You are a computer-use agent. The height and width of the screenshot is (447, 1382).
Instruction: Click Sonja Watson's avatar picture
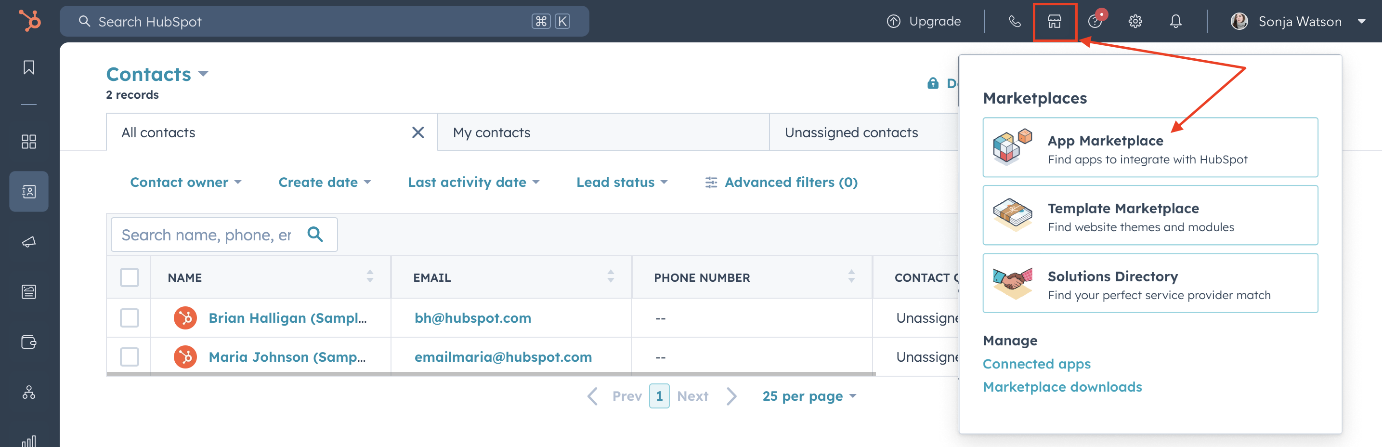click(x=1239, y=22)
